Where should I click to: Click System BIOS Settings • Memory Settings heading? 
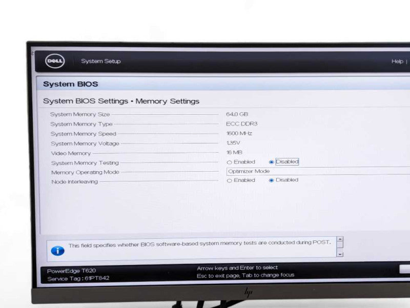121,101
